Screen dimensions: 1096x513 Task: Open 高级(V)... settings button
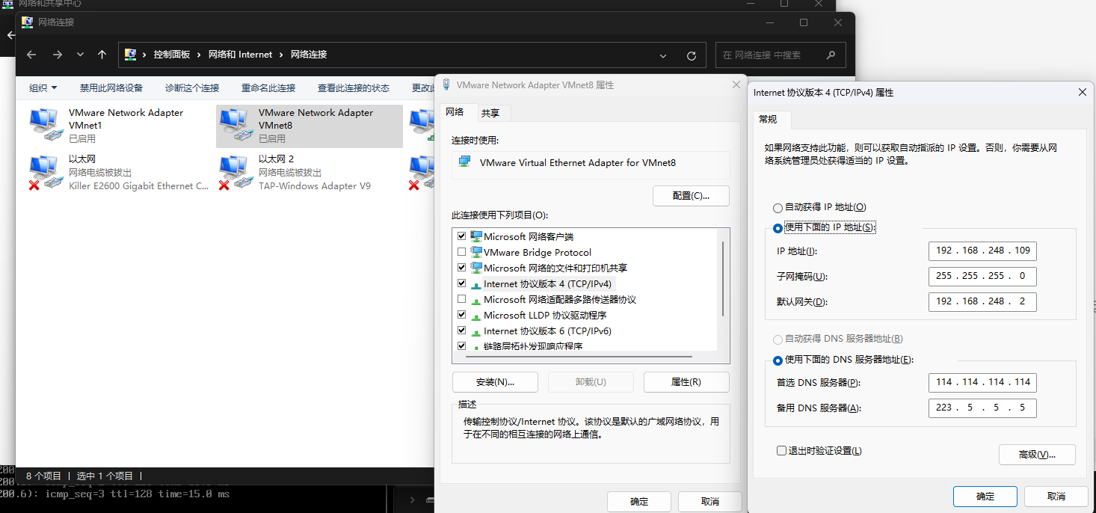(1037, 455)
